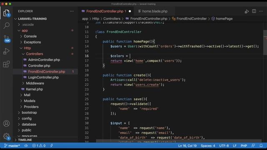Expand the public folder

coord(19,130)
